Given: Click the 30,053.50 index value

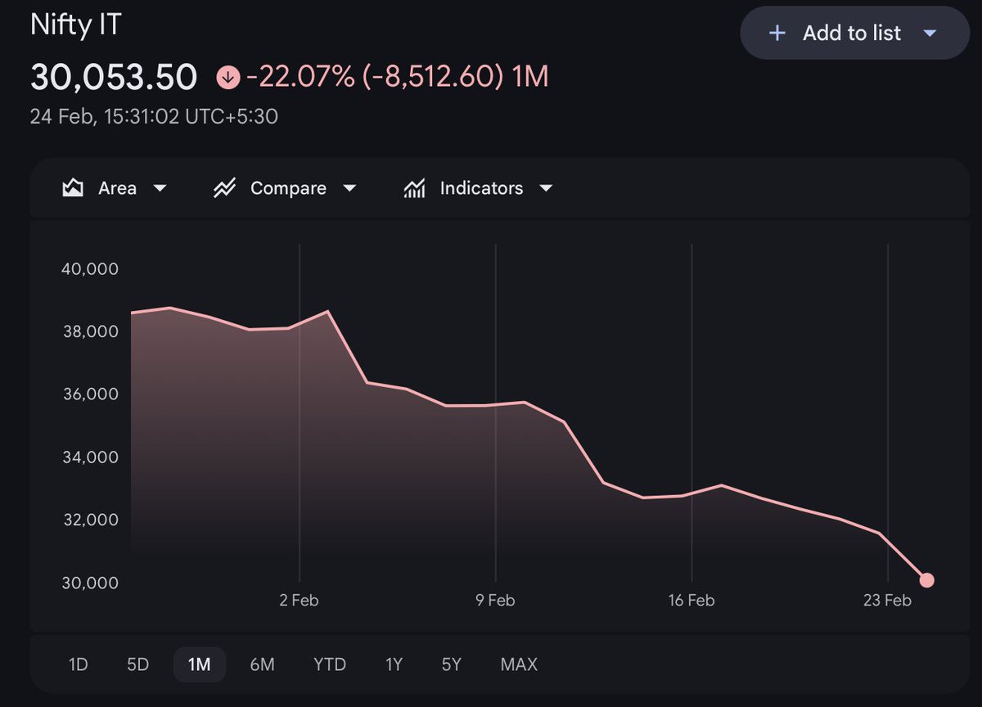Looking at the screenshot, I should point(114,77).
